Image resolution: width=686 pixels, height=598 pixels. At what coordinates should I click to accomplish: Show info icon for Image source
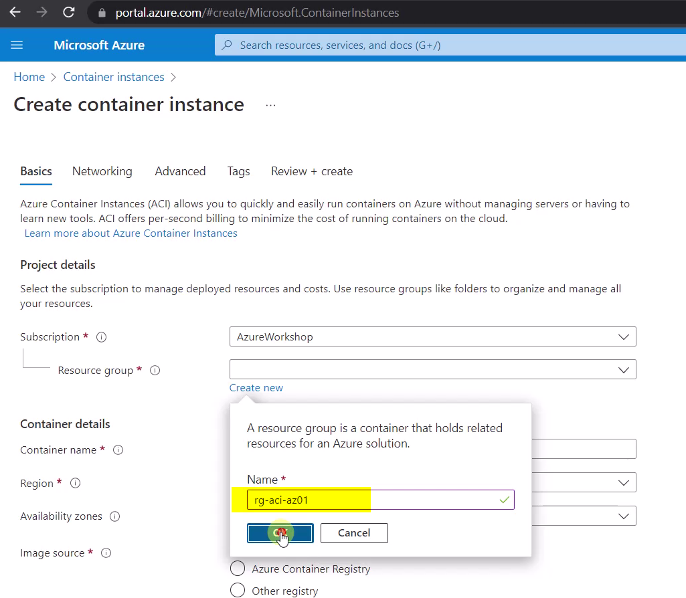pyautogui.click(x=106, y=553)
